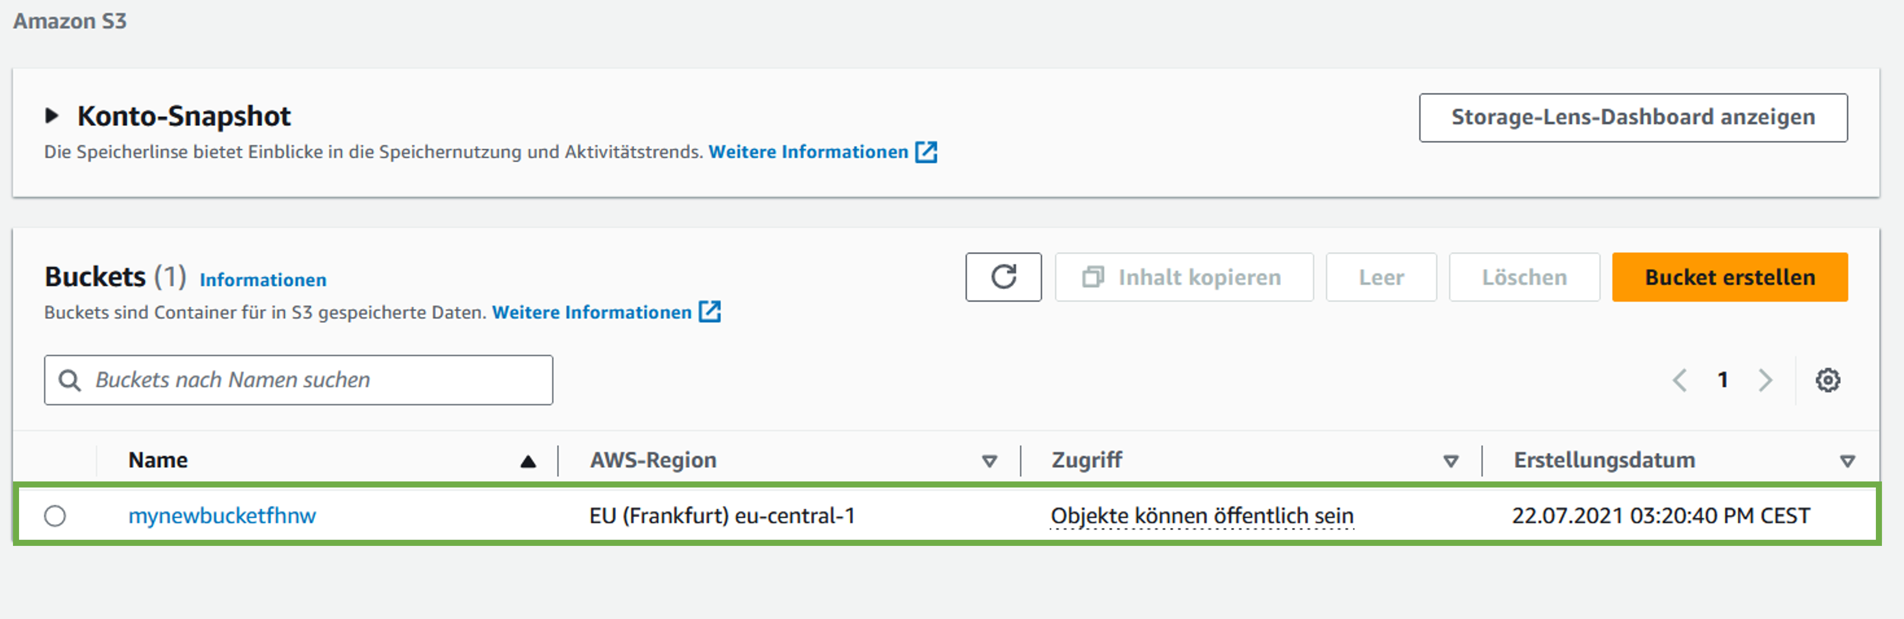Viewport: 1904px width, 619px height.
Task: Click the refresh buckets icon button
Action: 1003,277
